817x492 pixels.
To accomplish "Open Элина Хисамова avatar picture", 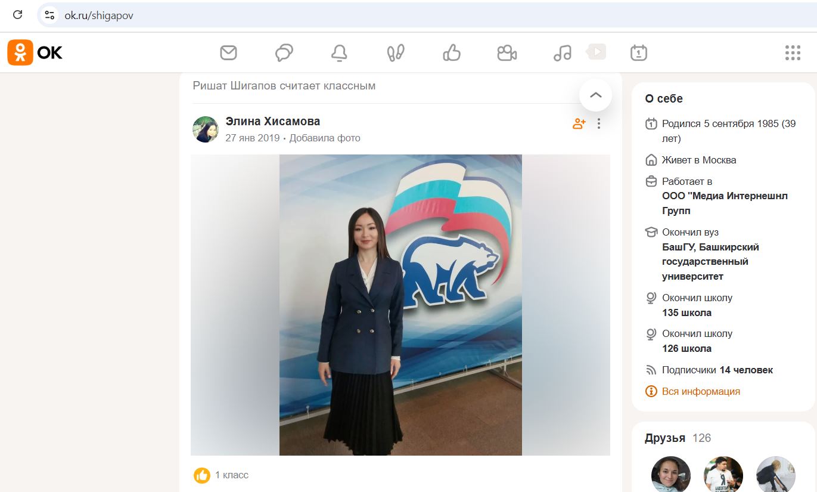I will [206, 129].
